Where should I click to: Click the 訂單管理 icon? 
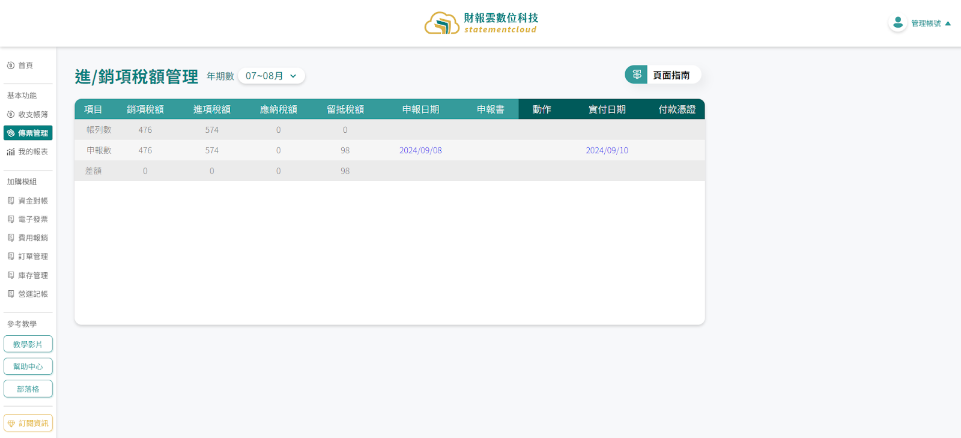(x=11, y=257)
